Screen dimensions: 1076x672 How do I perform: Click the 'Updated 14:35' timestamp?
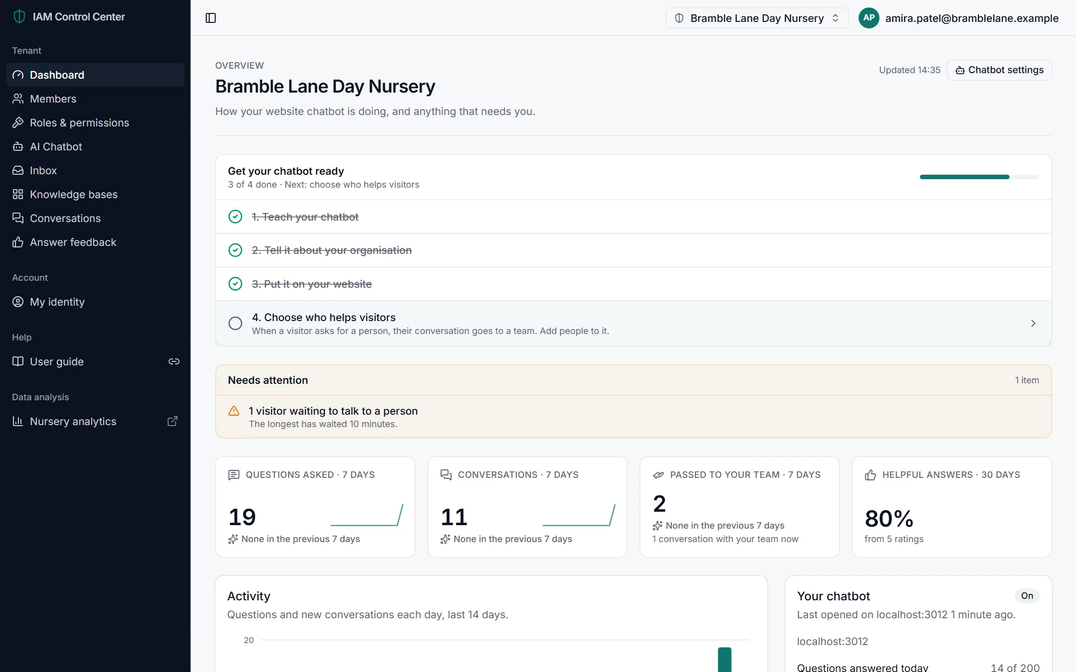910,70
